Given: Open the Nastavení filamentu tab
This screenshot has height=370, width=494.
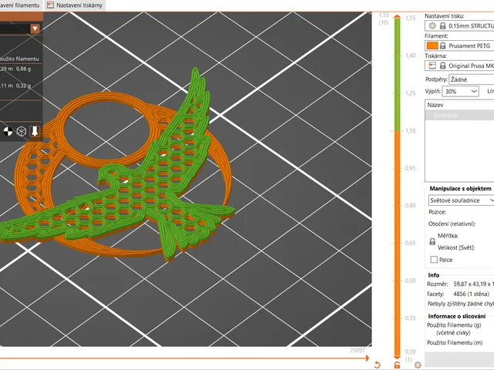Looking at the screenshot, I should point(21,5).
